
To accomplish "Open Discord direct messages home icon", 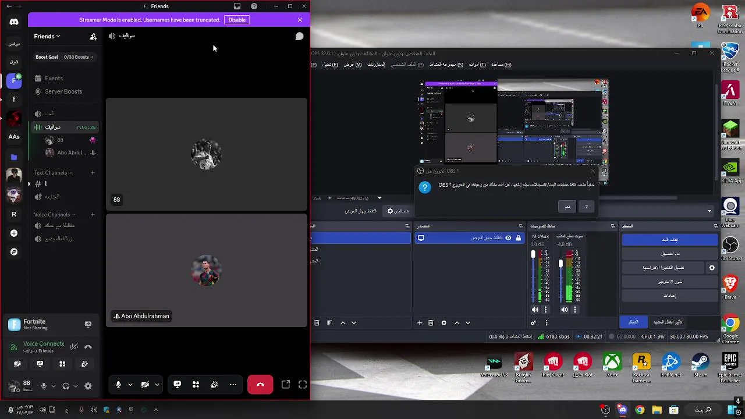I will tap(14, 22).
